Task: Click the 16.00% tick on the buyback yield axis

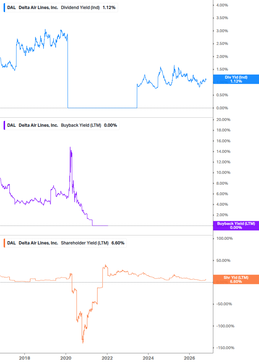Action: click(x=223, y=141)
